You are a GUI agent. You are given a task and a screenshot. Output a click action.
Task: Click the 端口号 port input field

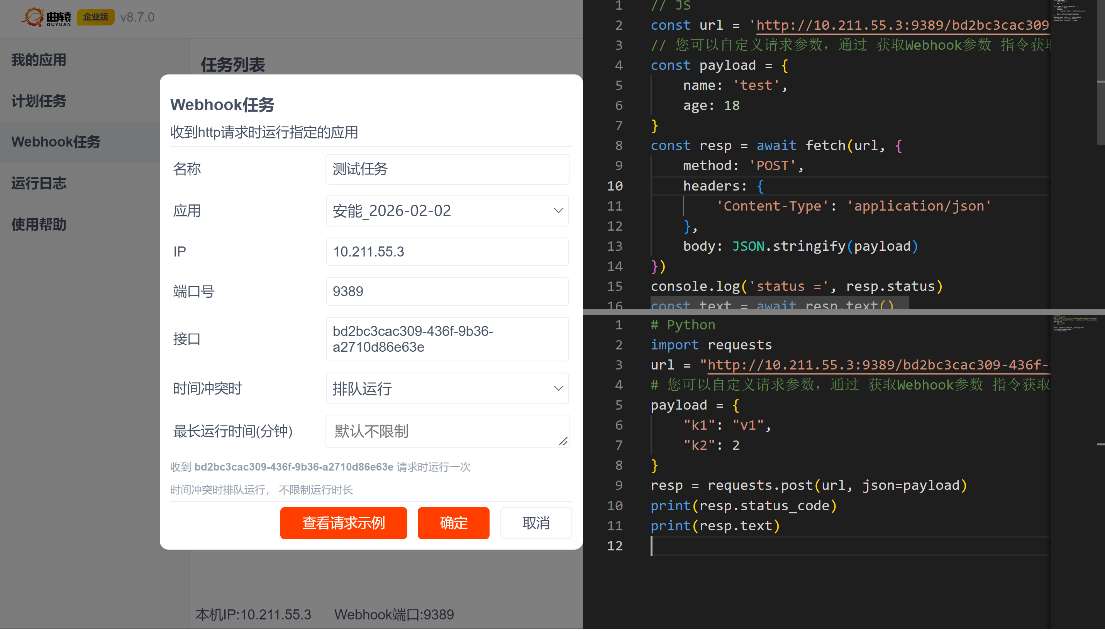point(447,291)
